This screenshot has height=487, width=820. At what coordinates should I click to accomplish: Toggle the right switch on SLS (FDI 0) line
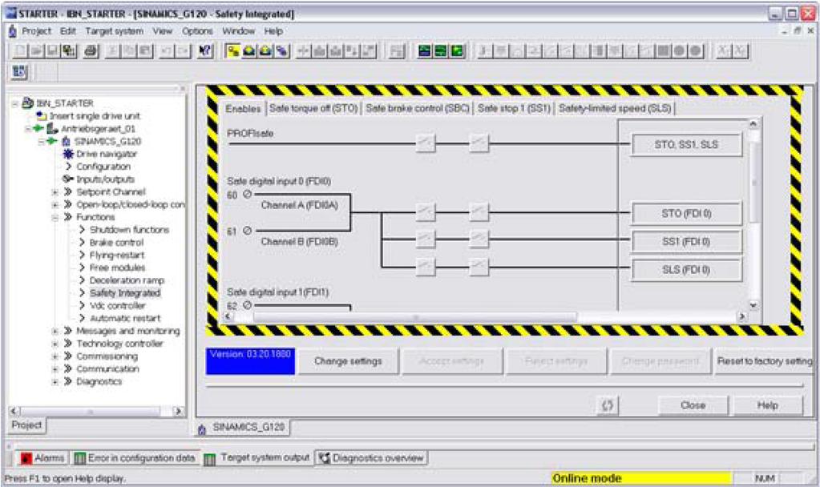(479, 267)
